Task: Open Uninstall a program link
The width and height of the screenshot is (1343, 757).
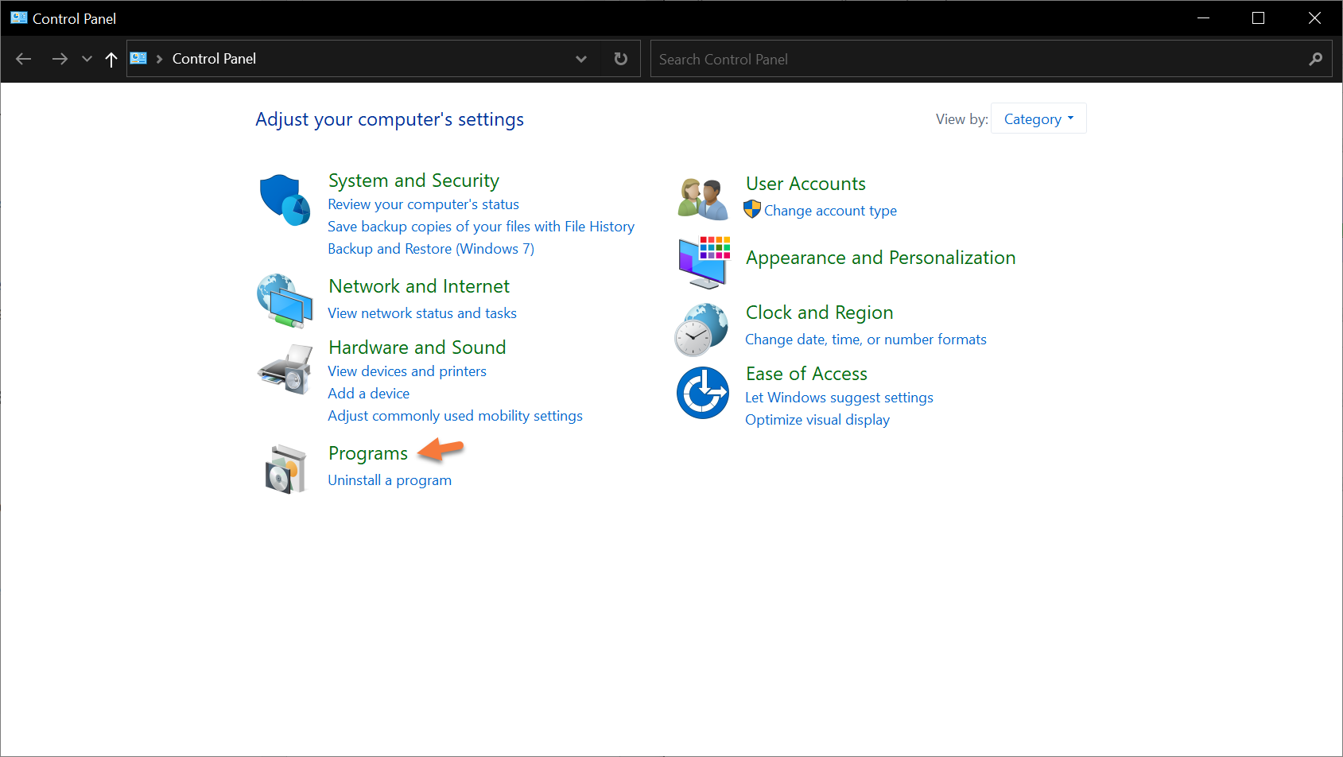Action: click(x=390, y=480)
